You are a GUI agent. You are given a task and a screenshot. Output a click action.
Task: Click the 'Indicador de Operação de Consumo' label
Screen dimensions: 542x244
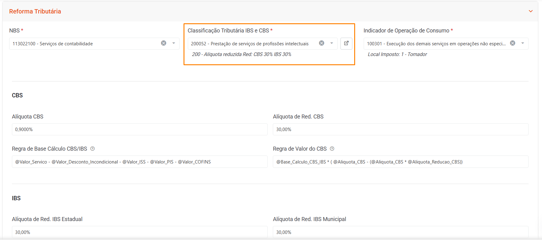pos(406,31)
